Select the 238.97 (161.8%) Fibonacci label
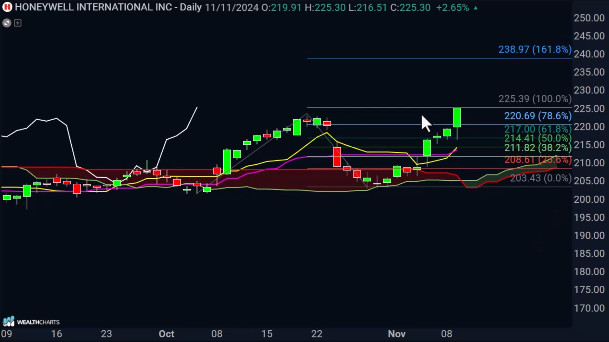 [x=535, y=49]
